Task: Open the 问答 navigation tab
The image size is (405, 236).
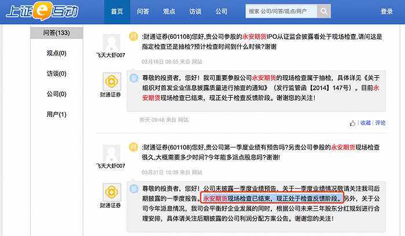Action: [143, 12]
